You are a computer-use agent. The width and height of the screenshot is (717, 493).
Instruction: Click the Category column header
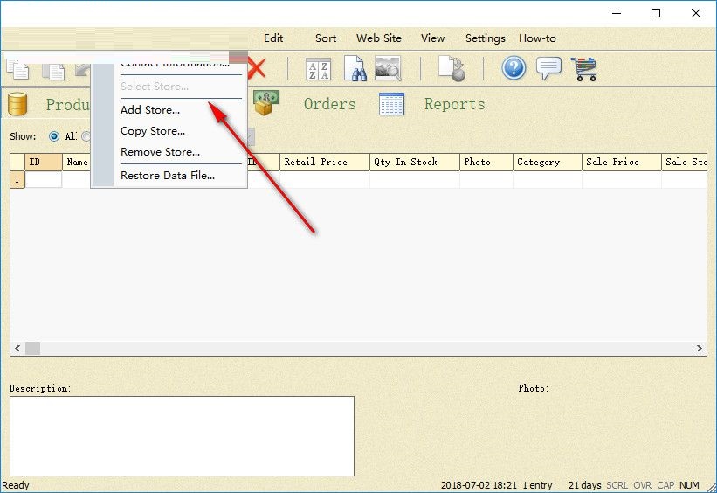pyautogui.click(x=548, y=162)
